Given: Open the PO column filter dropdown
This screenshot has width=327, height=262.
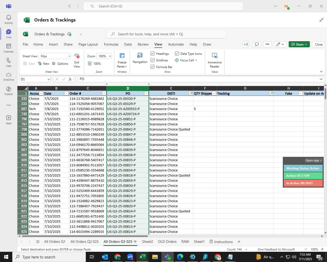Looking at the screenshot, I should point(146,93).
